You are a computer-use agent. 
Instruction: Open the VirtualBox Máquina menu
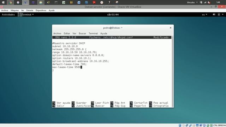click(x=14, y=10)
